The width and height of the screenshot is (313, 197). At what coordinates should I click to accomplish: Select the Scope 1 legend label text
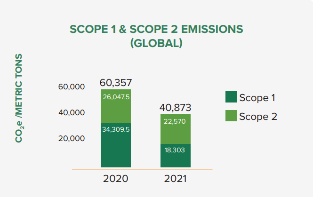pyautogui.click(x=257, y=98)
